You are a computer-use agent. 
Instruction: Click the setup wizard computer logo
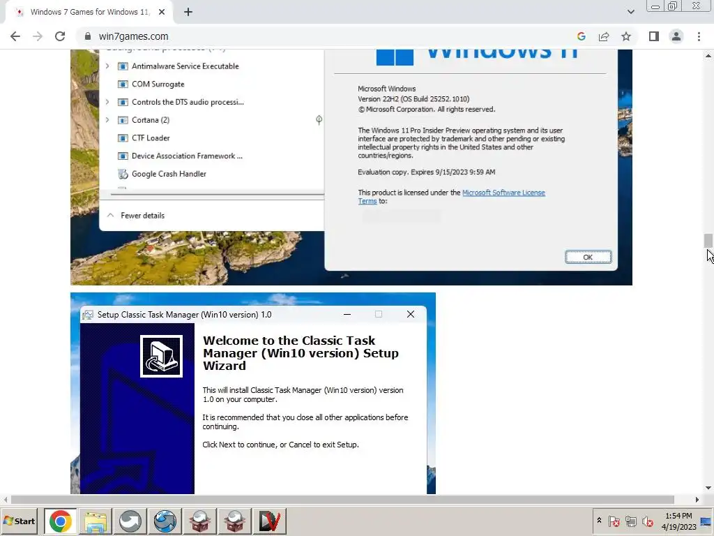pos(161,356)
